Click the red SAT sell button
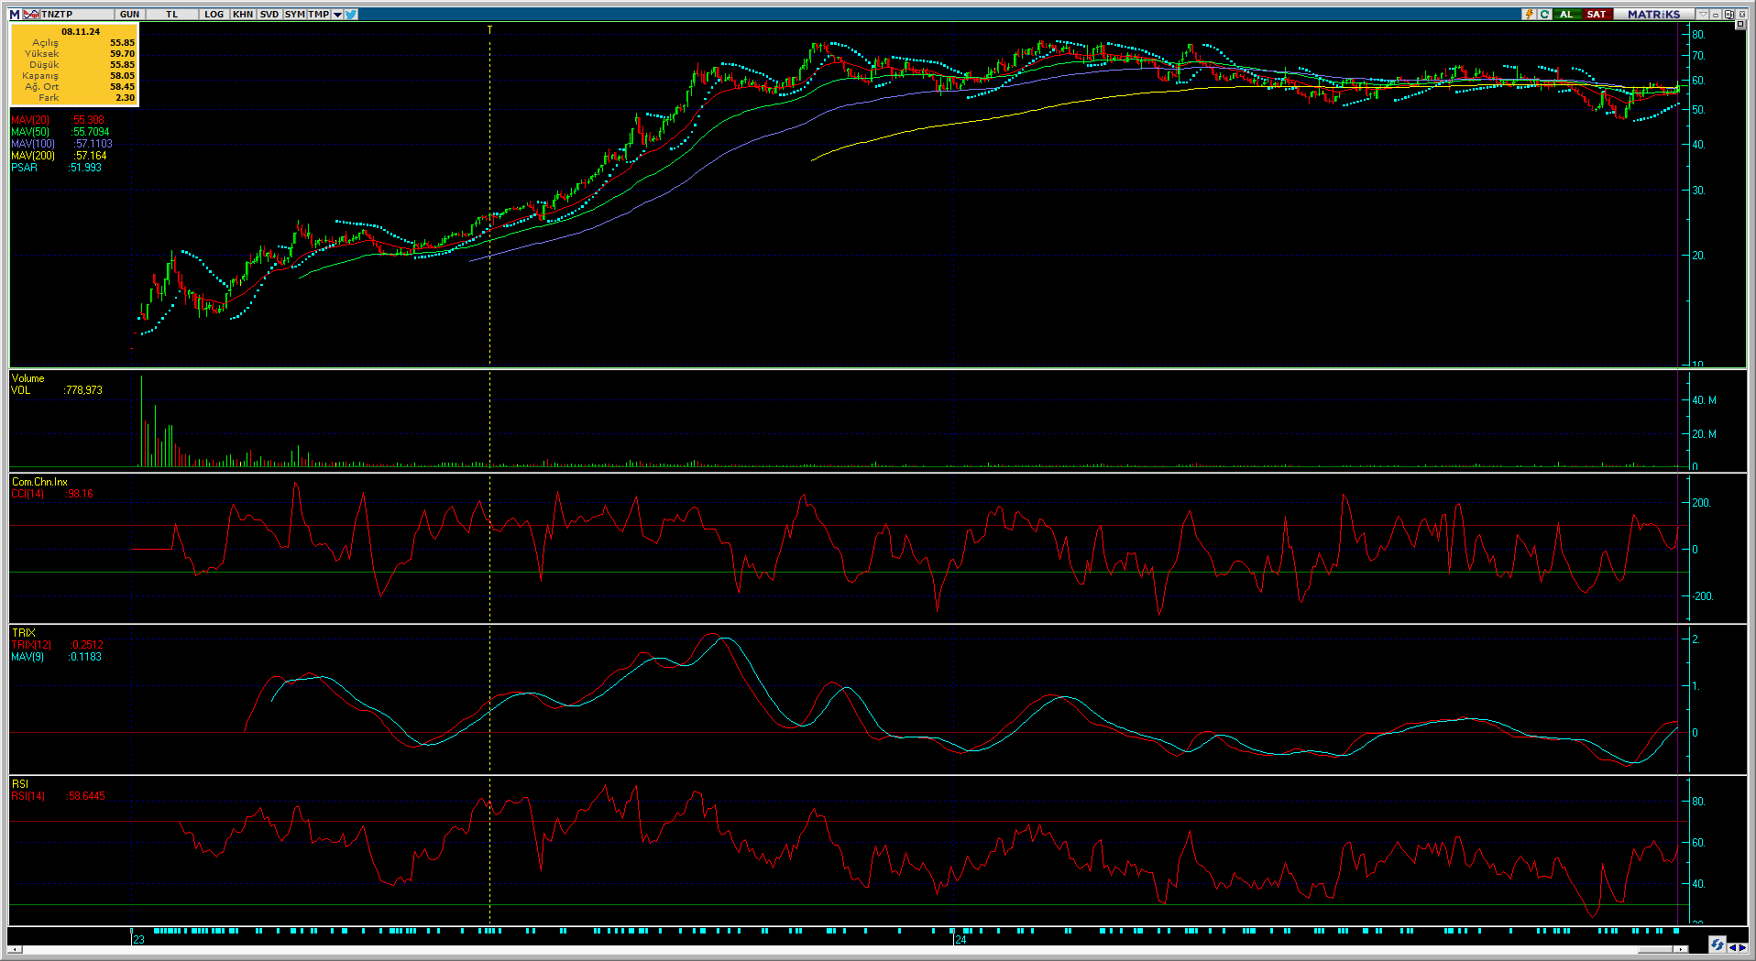The image size is (1756, 961). pos(1597,14)
